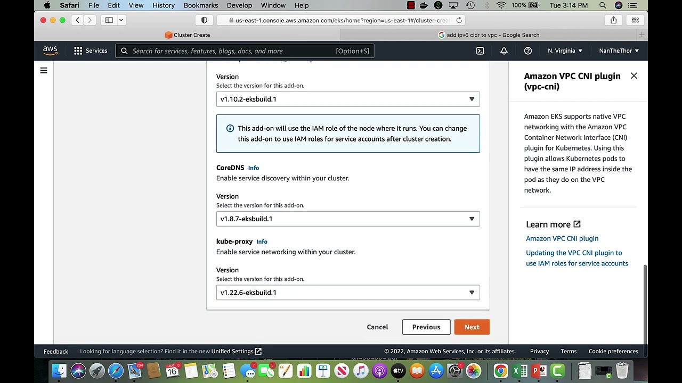Close the Amazon VPC CNI plugin help panel
Viewport: 682px width, 383px height.
click(634, 76)
